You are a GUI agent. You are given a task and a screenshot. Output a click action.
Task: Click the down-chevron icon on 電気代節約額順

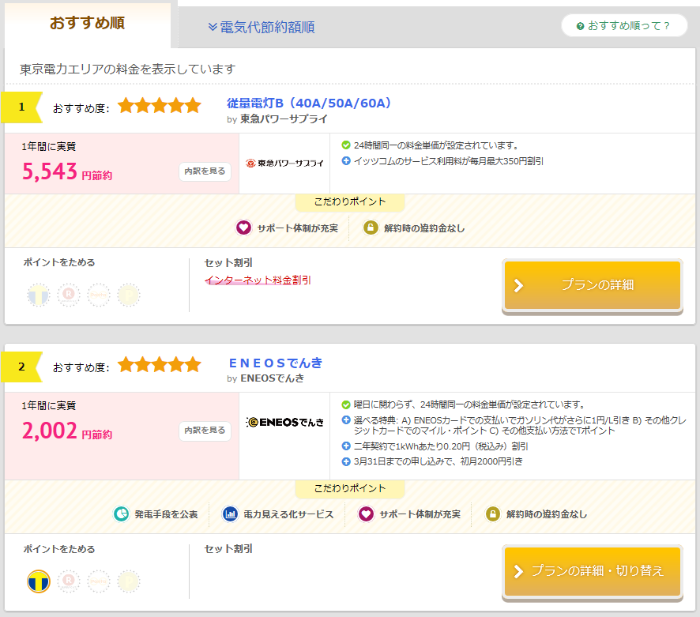pyautogui.click(x=213, y=27)
